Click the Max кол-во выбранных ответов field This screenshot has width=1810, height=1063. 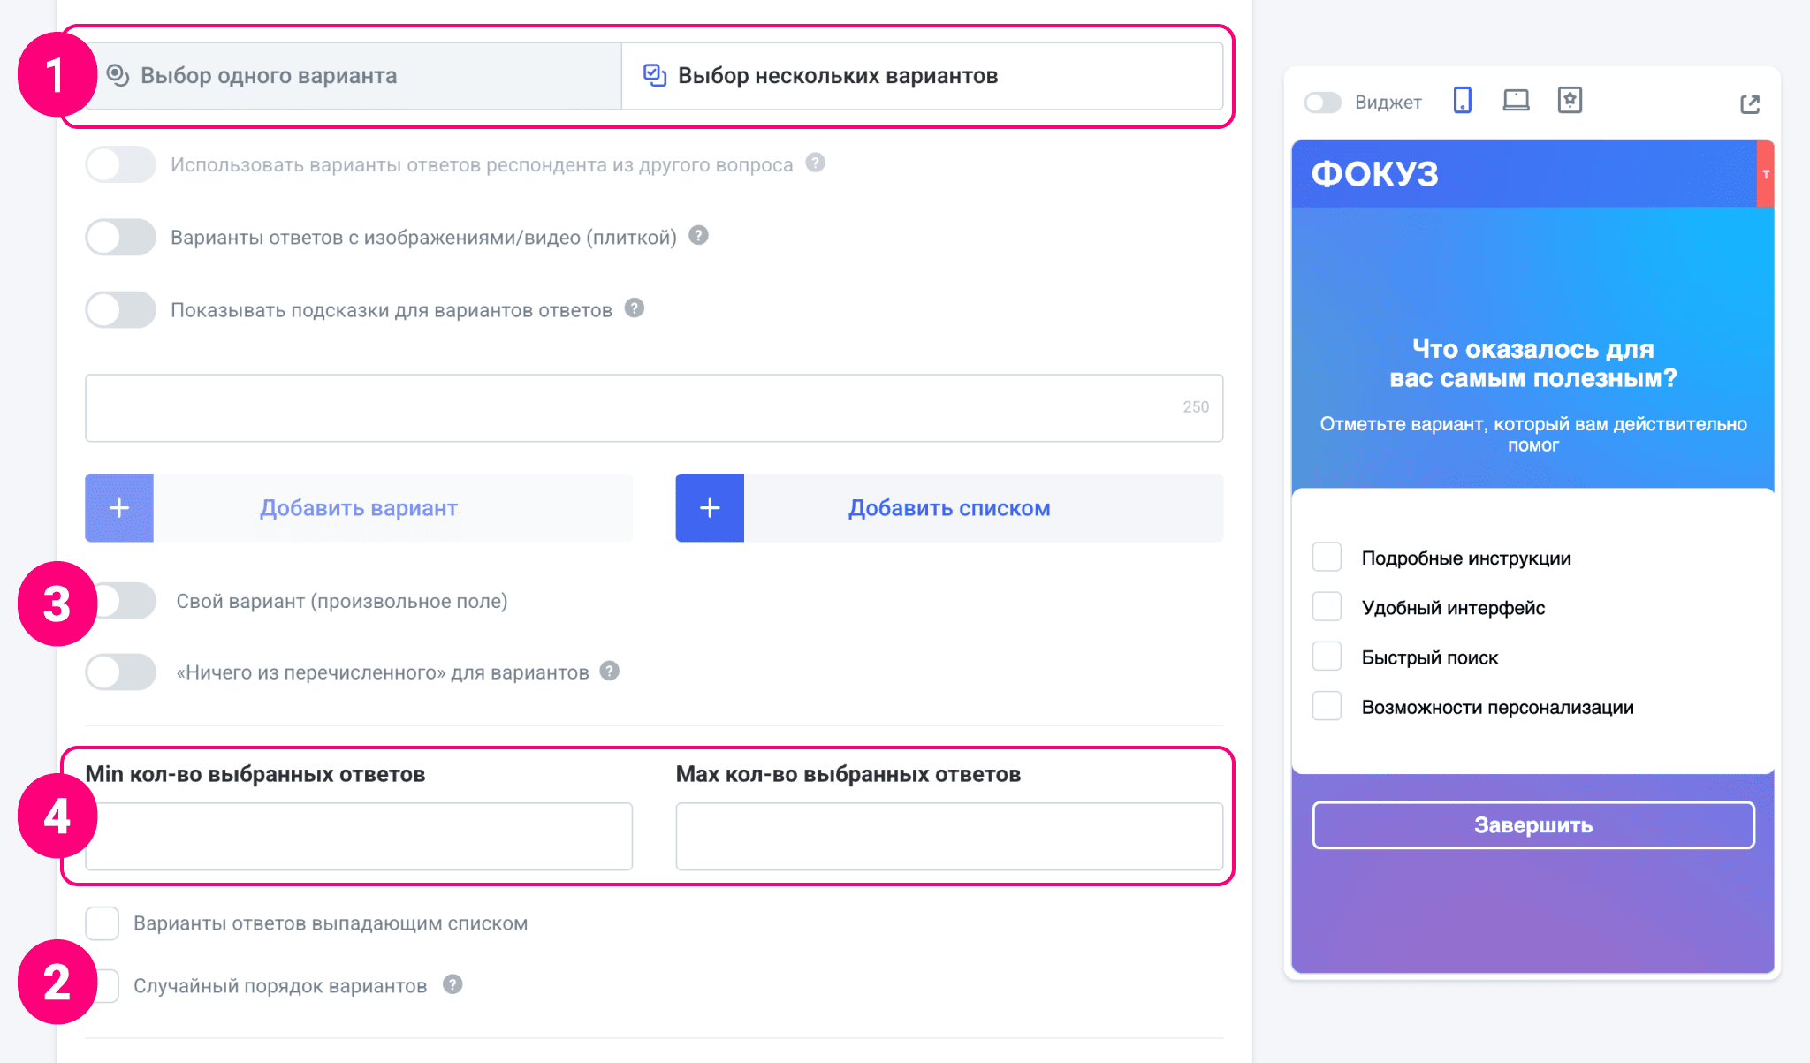949,836
